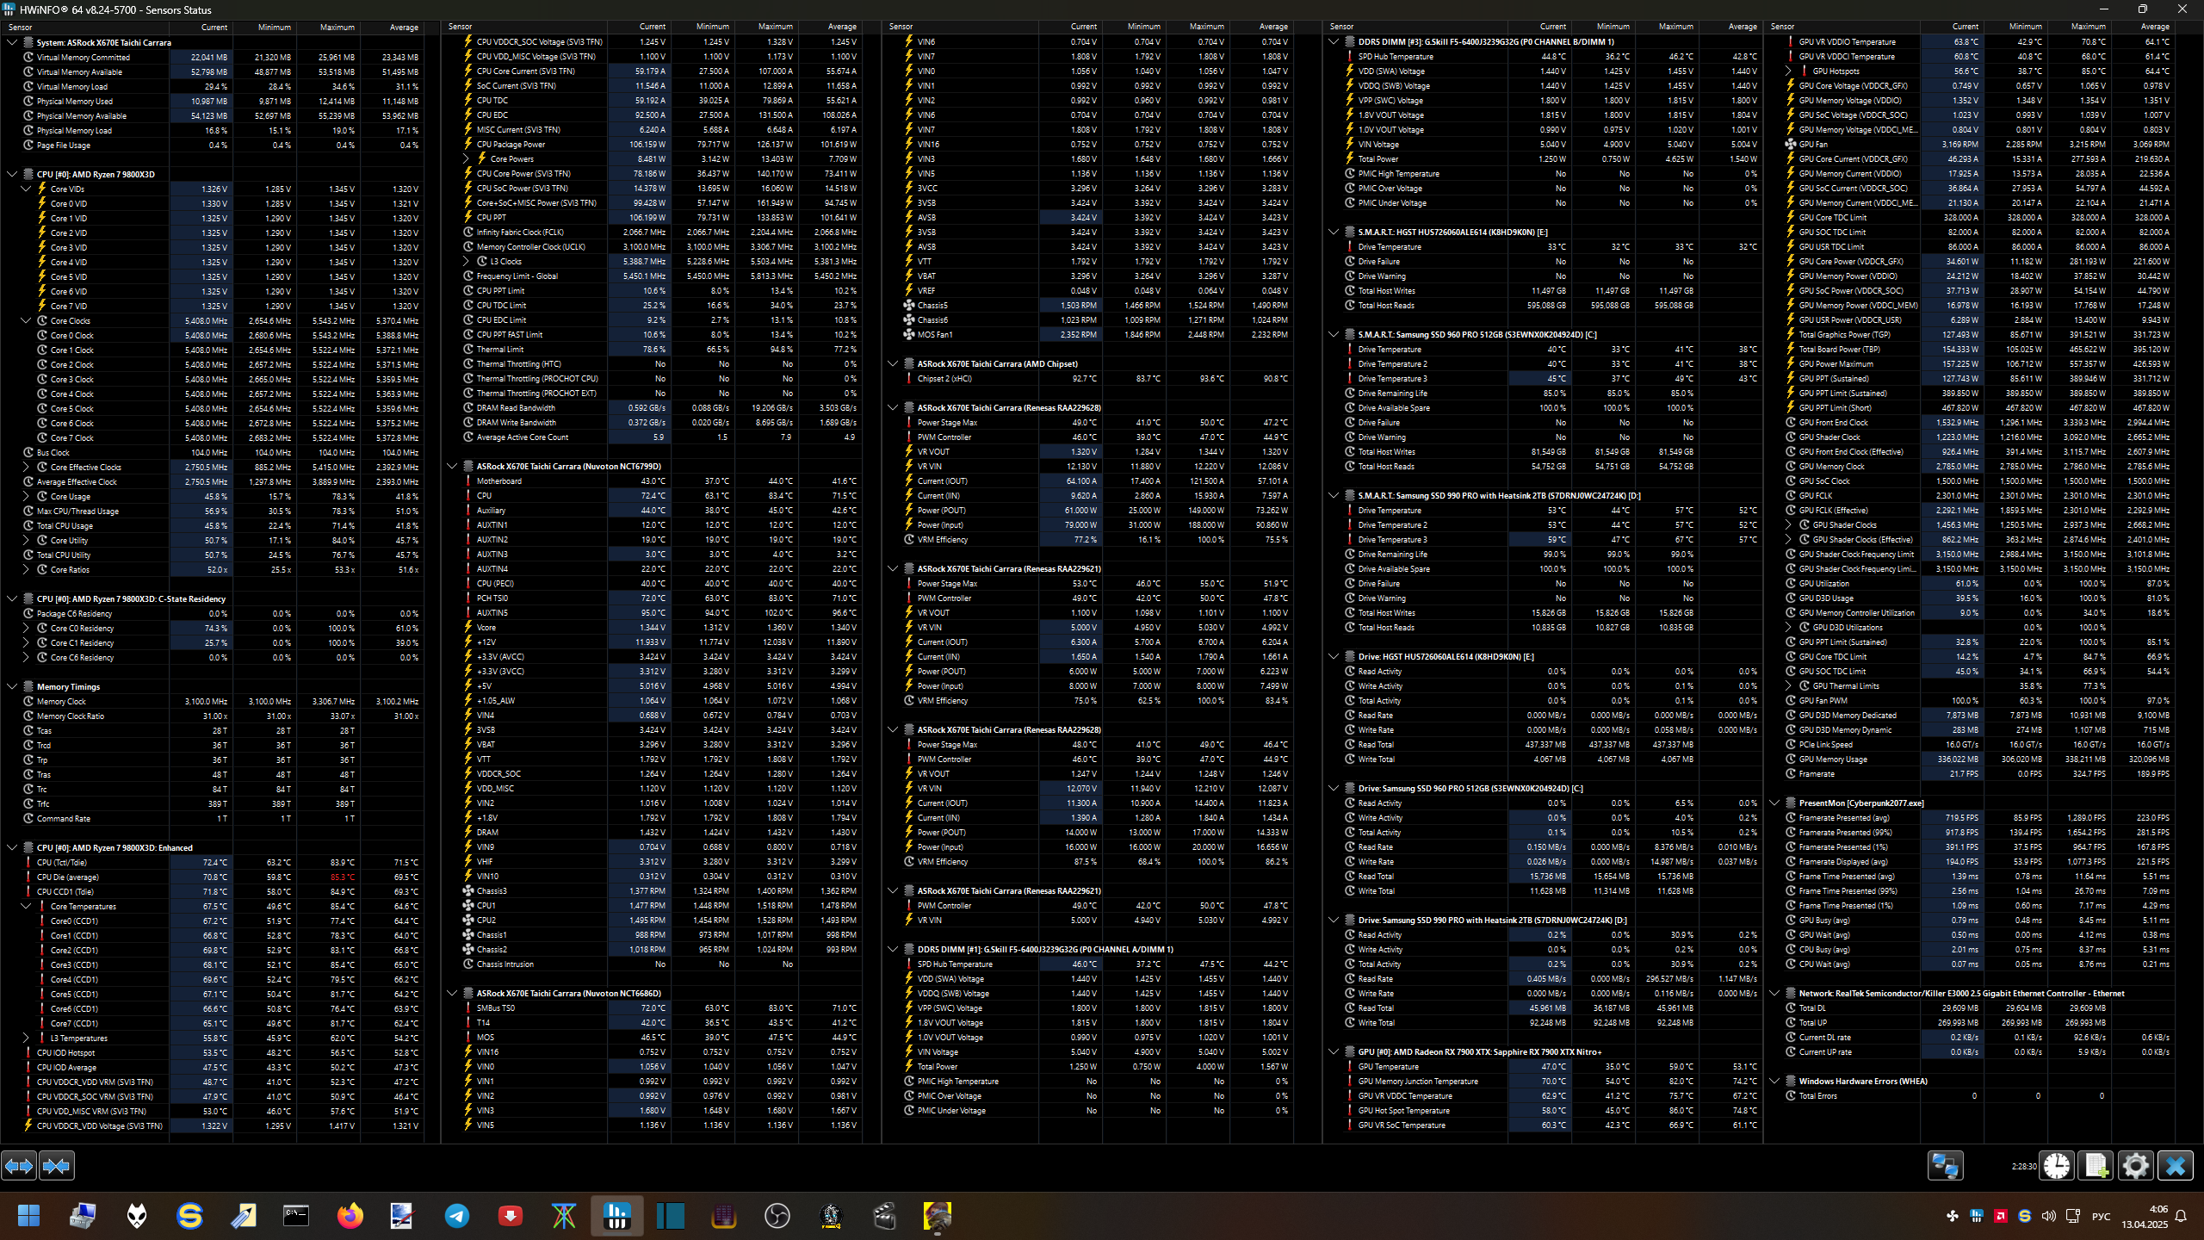Select the GPU Temperature sensor row
Viewport: 2204px width, 1240px height.
click(1388, 1066)
